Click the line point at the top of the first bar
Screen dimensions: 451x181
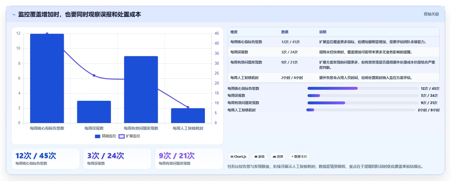click(x=47, y=34)
